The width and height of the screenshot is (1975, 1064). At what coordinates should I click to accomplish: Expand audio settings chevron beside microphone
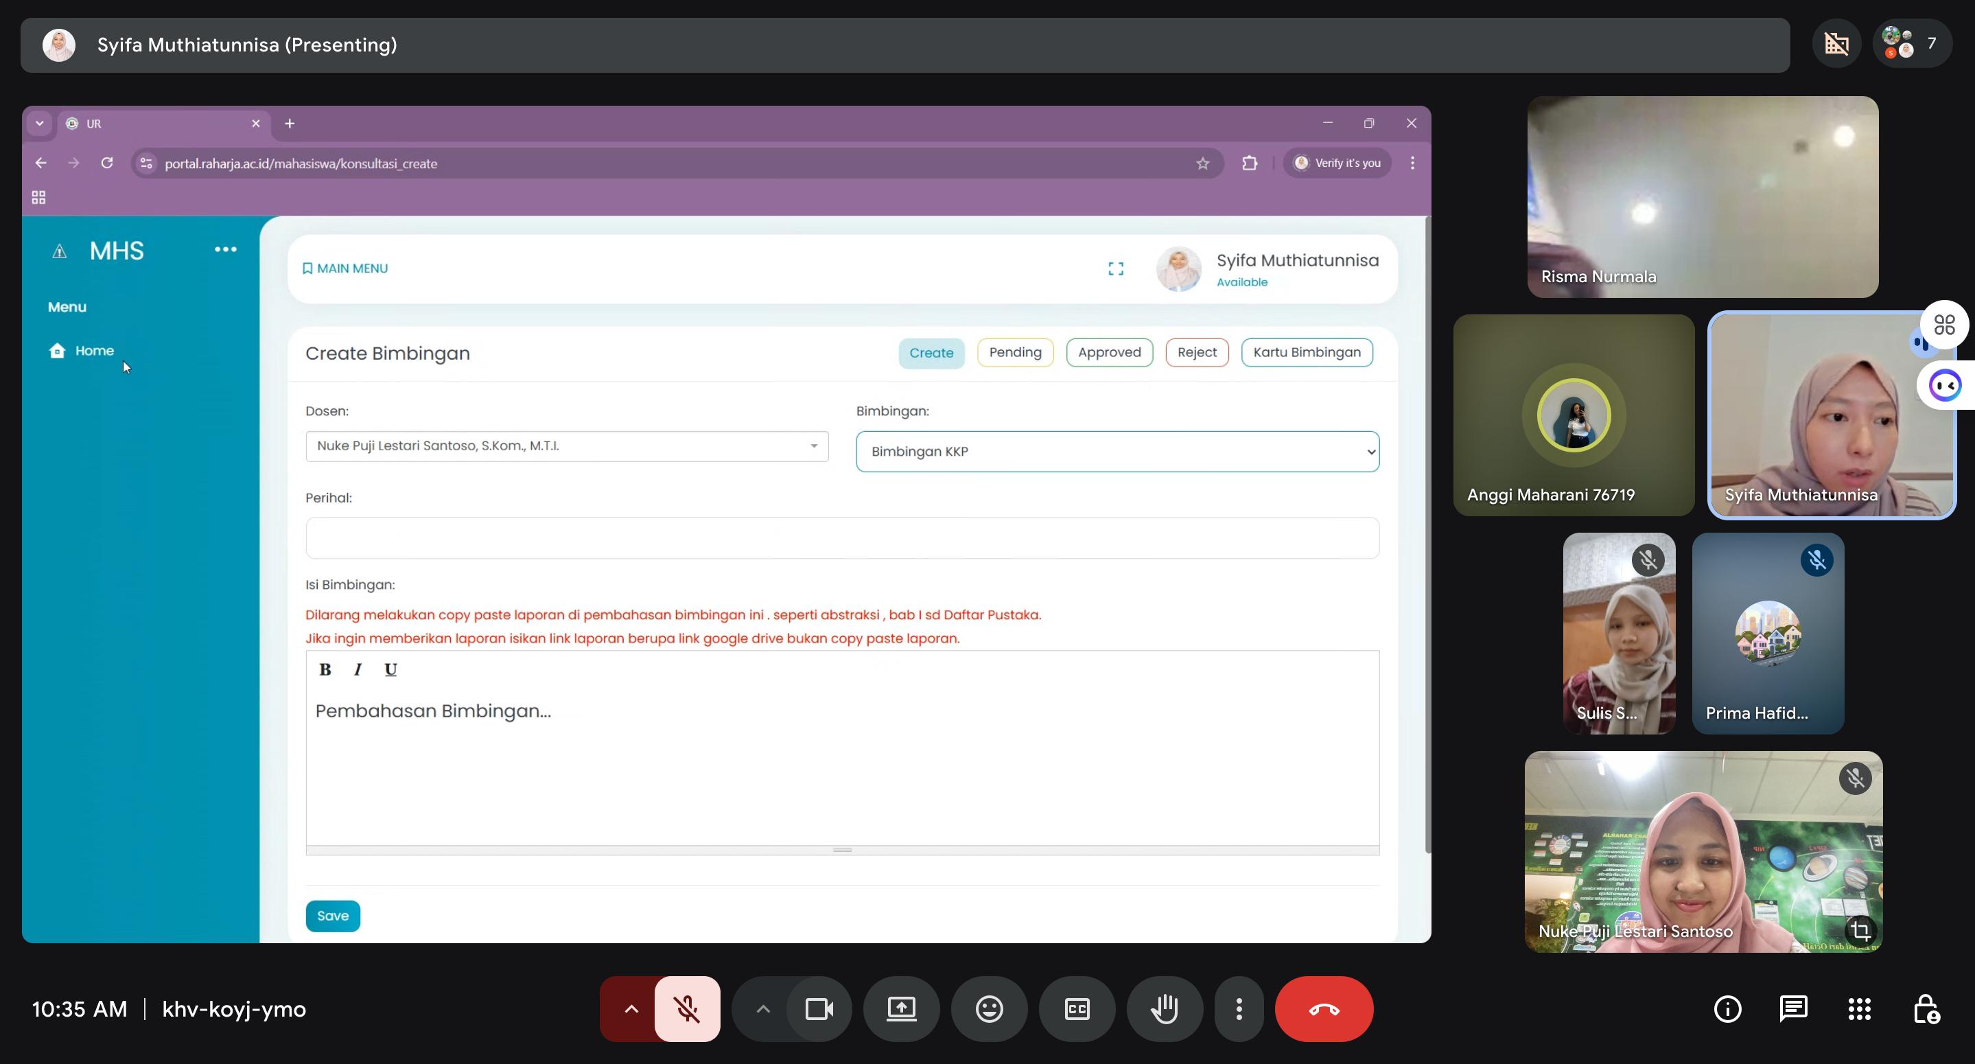click(x=631, y=1009)
